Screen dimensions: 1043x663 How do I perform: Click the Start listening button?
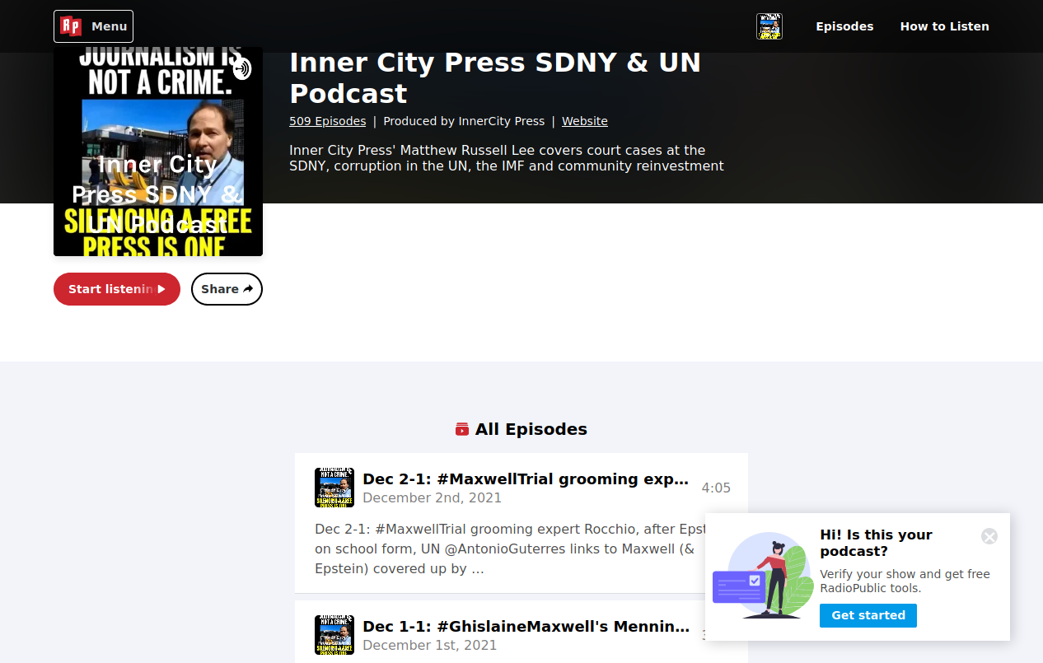pos(117,289)
